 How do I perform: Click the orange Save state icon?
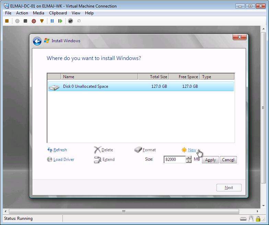pos(42,21)
